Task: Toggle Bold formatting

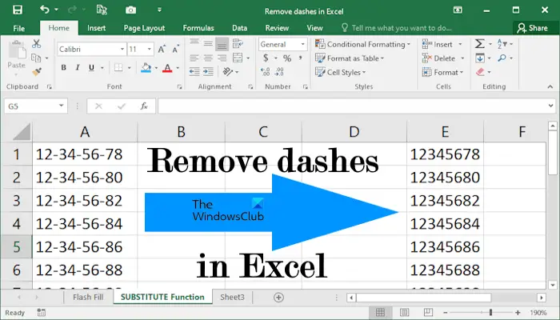Action: 63,67
